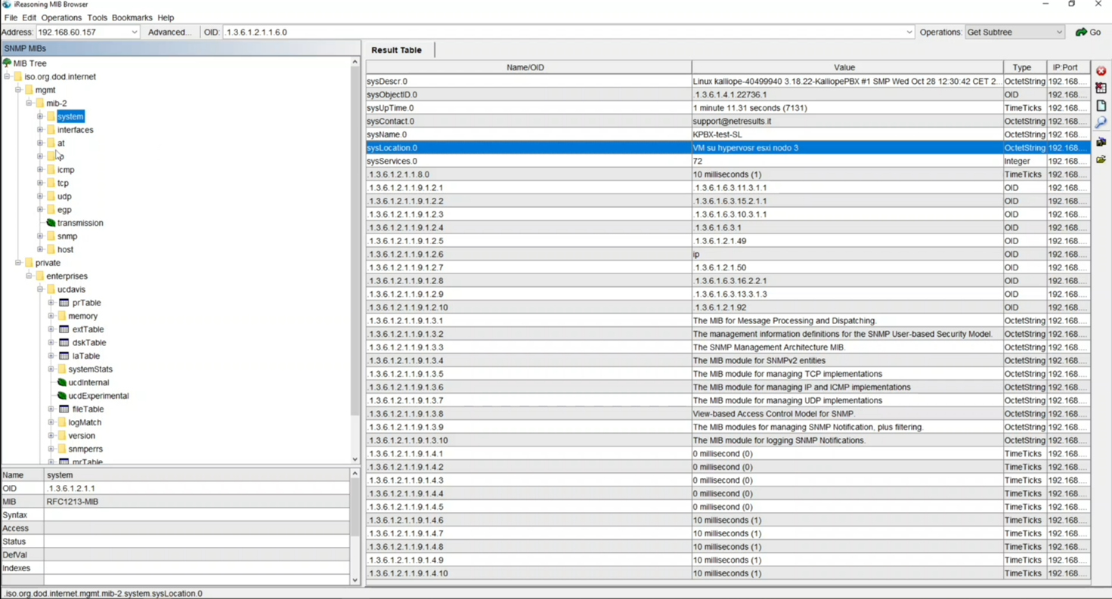Expand the snmp folder node
This screenshot has width=1112, height=599.
(40, 236)
